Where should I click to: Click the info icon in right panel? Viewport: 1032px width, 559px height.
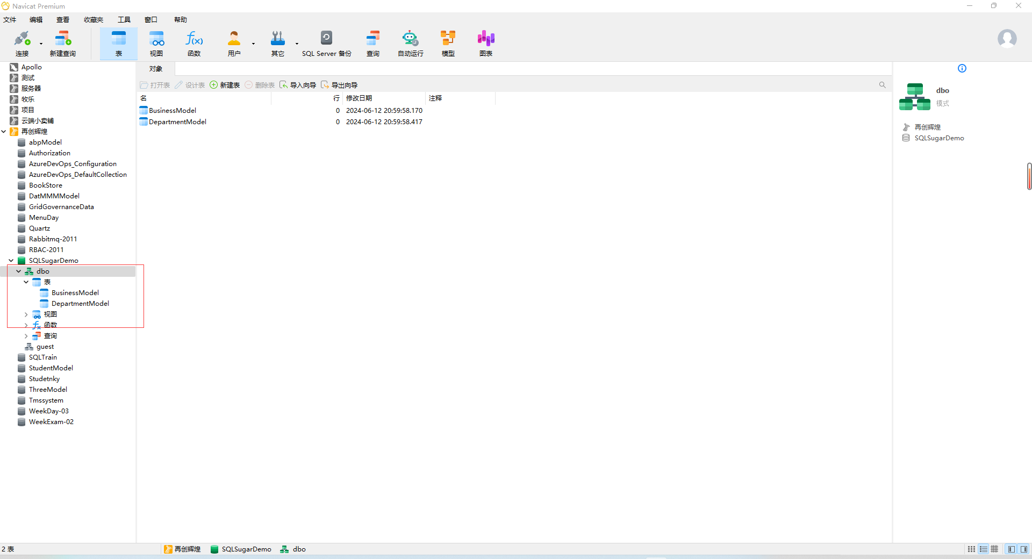tap(962, 68)
